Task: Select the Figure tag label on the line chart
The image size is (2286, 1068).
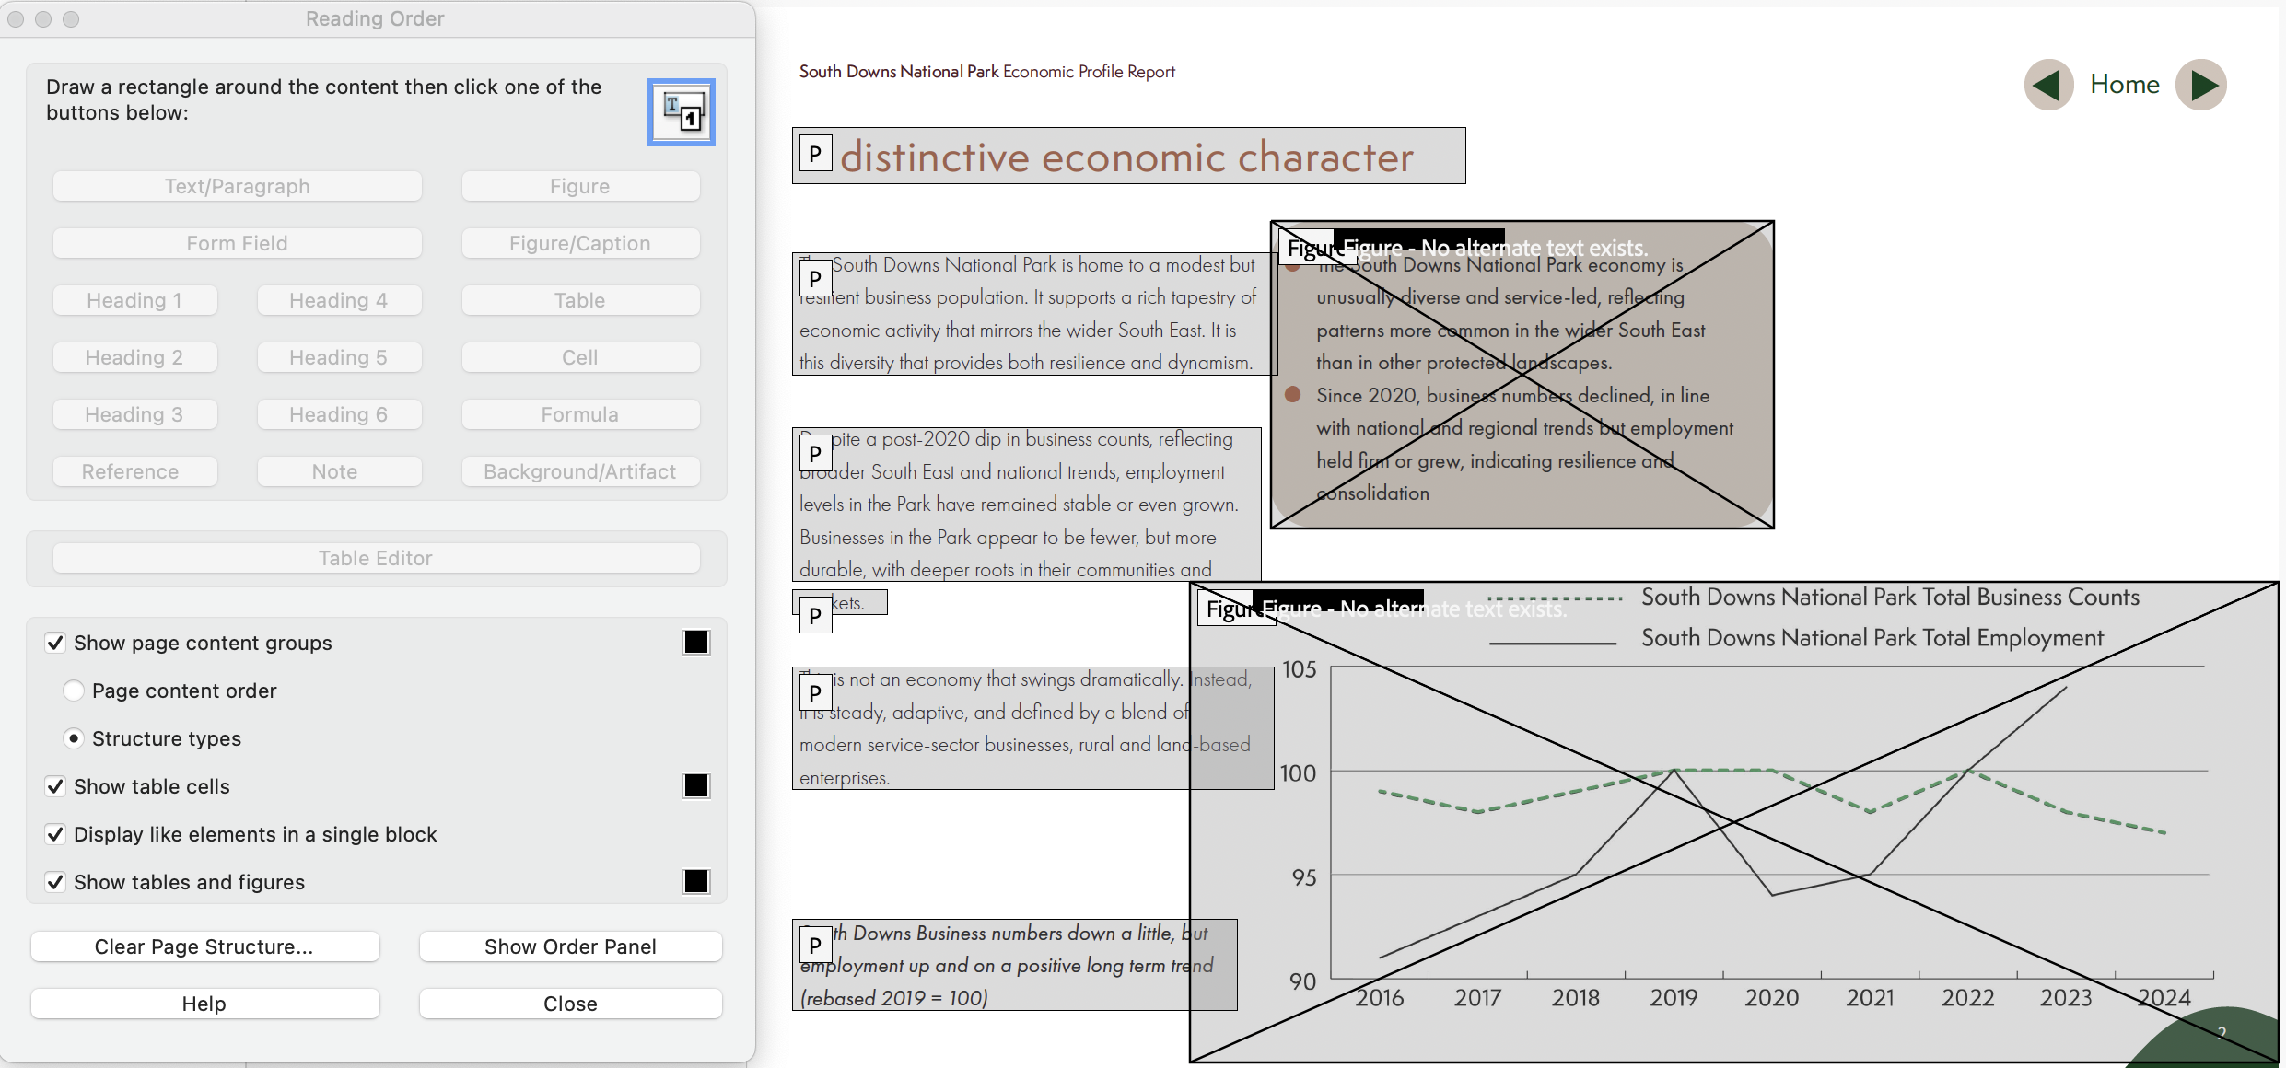Action: click(1230, 609)
